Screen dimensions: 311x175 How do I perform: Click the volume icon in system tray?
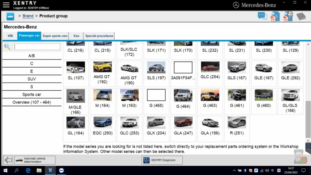267,171
